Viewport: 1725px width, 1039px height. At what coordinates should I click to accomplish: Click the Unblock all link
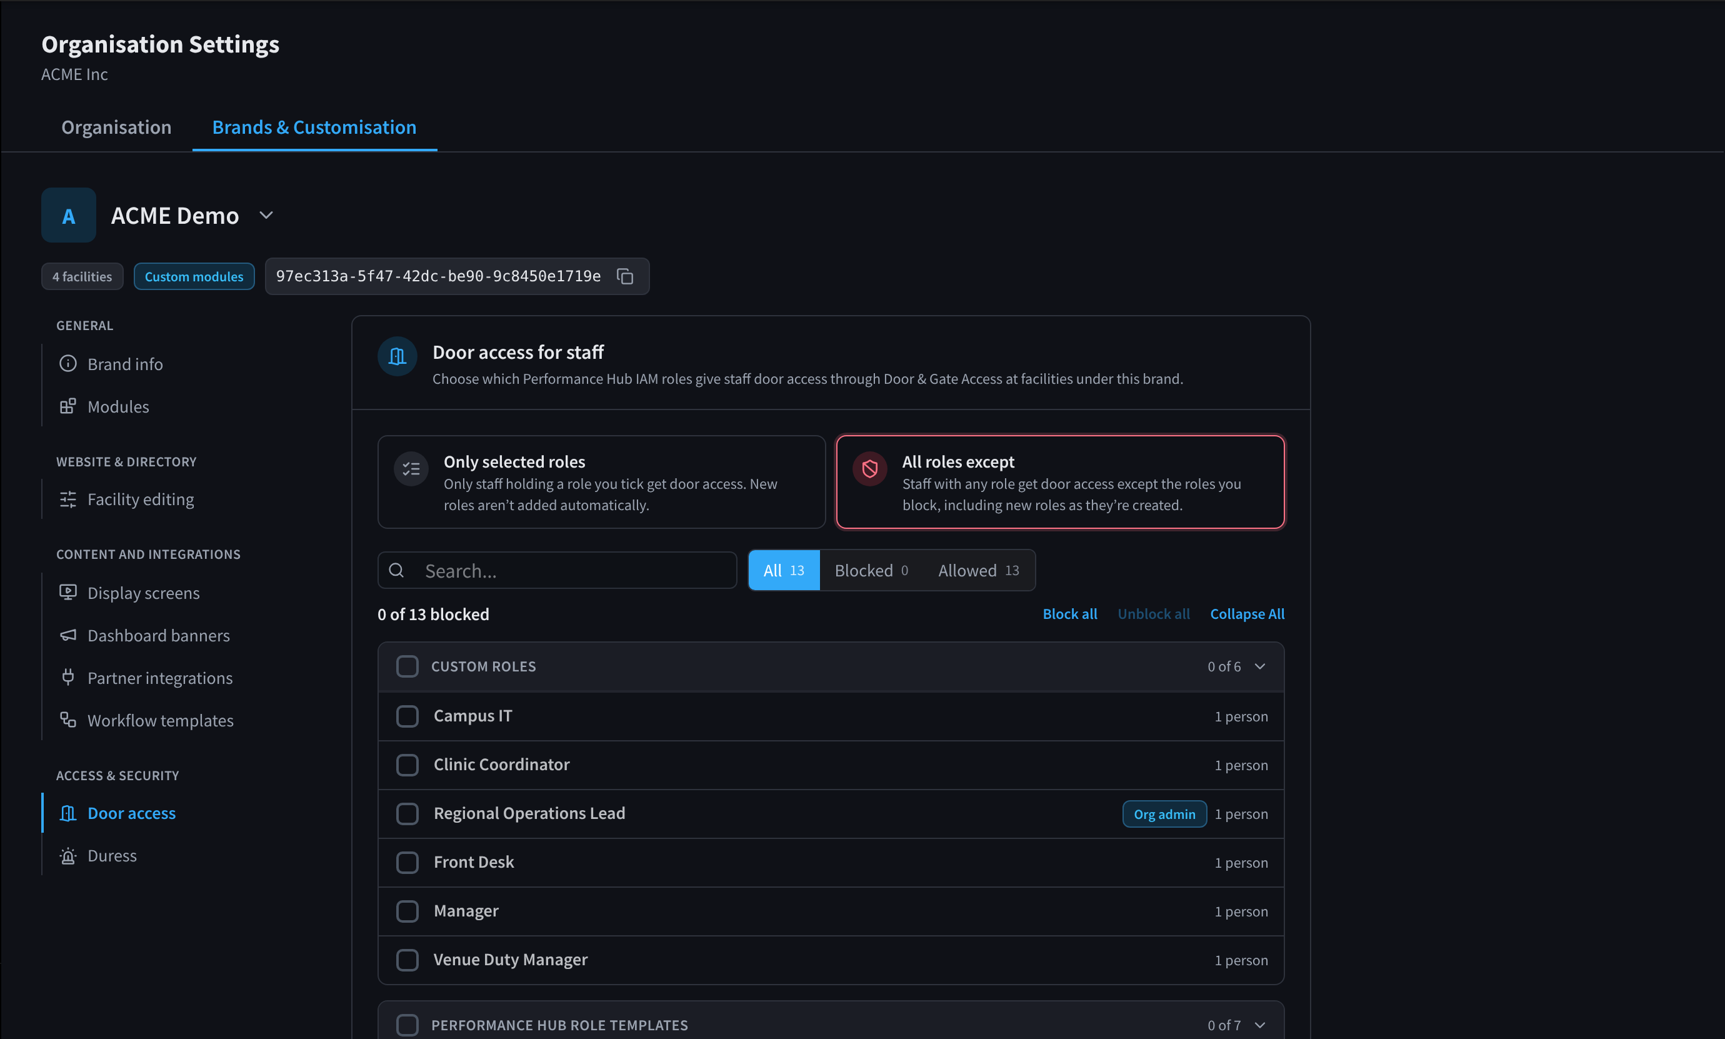(1153, 613)
